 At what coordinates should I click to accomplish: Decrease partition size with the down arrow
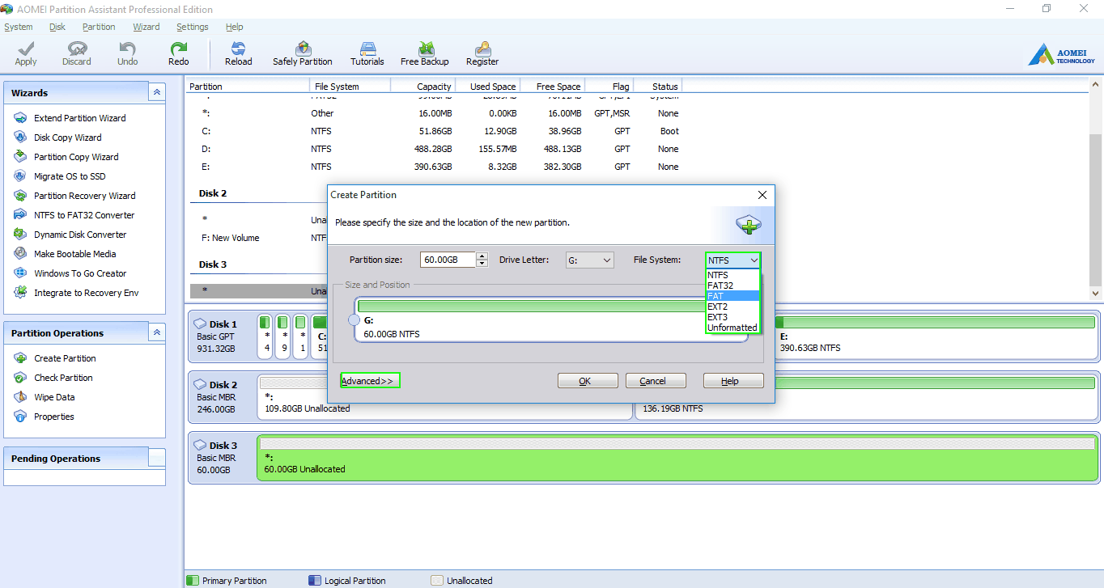click(x=482, y=264)
